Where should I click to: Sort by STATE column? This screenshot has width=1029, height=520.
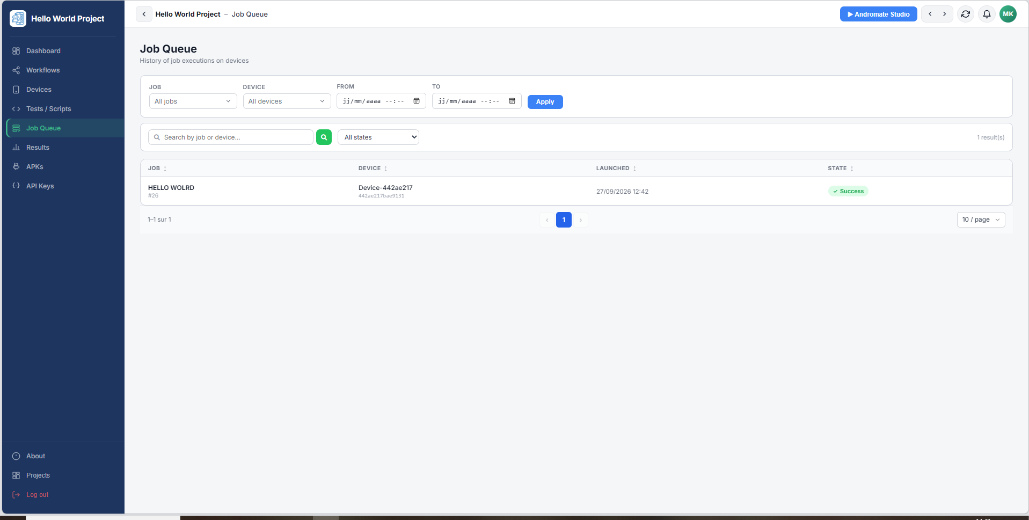pyautogui.click(x=841, y=169)
